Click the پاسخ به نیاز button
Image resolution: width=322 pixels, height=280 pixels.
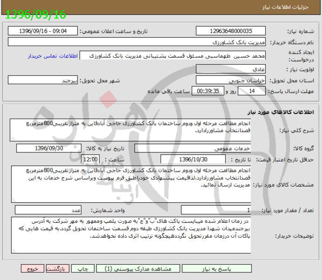tap(217, 269)
